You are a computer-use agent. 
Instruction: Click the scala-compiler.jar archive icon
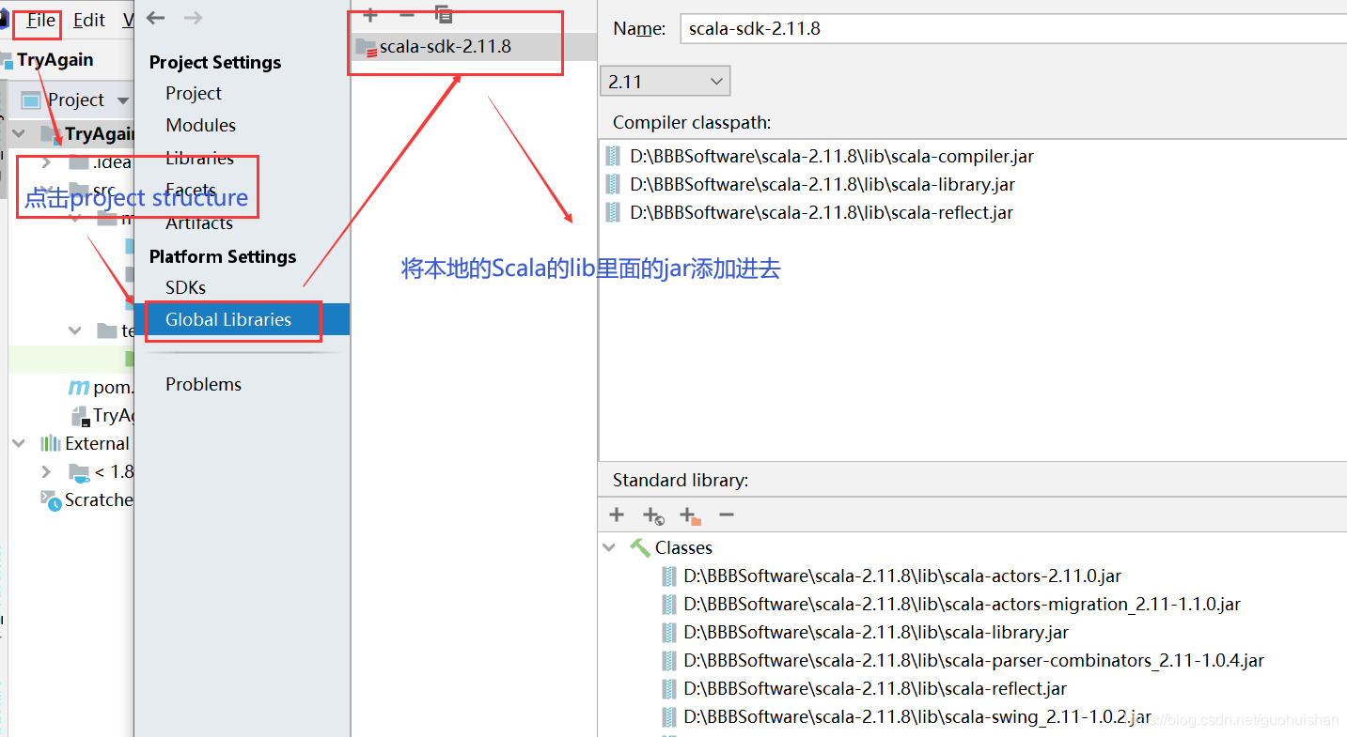coord(614,157)
